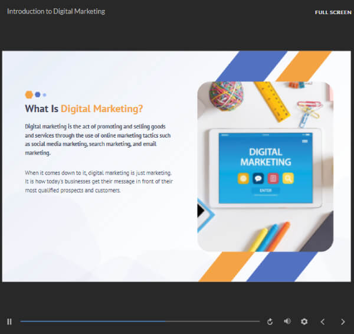Click the FULL SCREEN button

pos(333,12)
